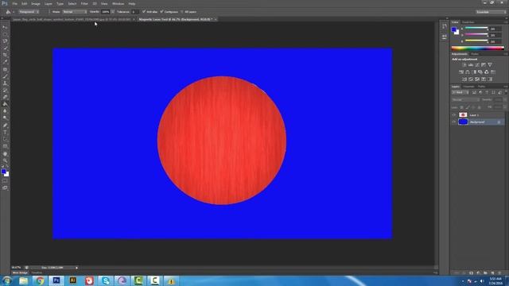Switch to the Swatches tab
This screenshot has width=509, height=286.
tap(468, 22)
